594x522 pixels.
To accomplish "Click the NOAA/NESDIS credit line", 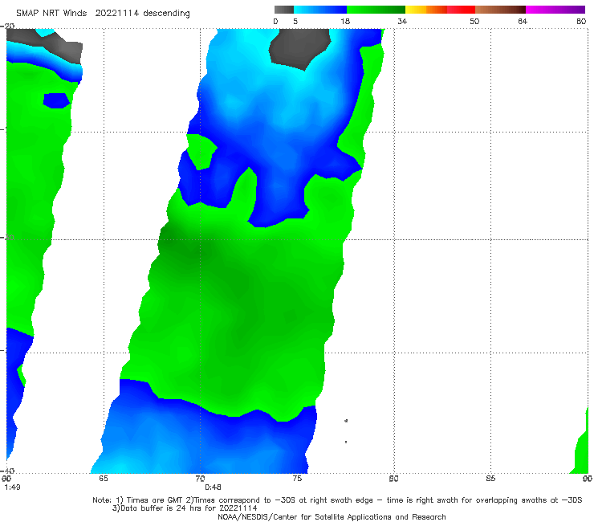I will [x=332, y=517].
